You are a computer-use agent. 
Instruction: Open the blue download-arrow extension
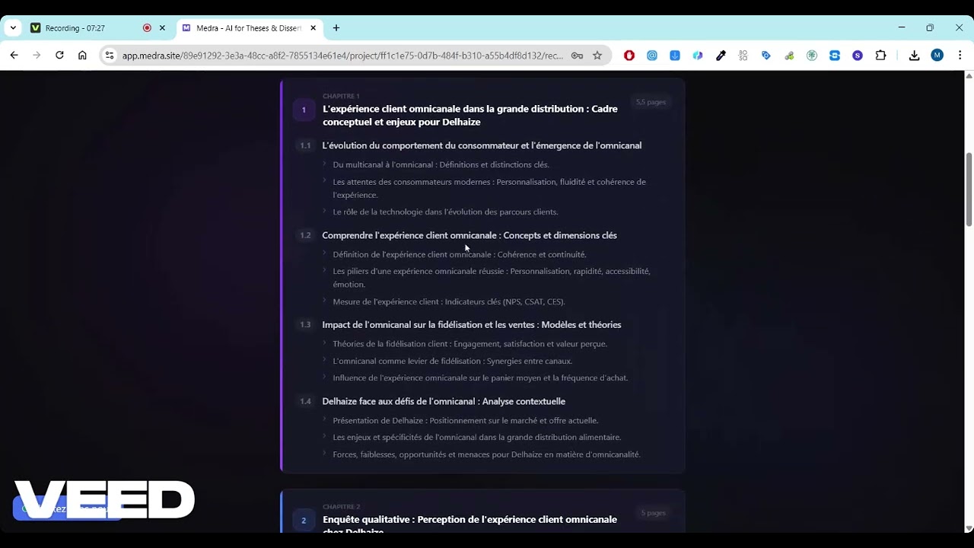(675, 56)
